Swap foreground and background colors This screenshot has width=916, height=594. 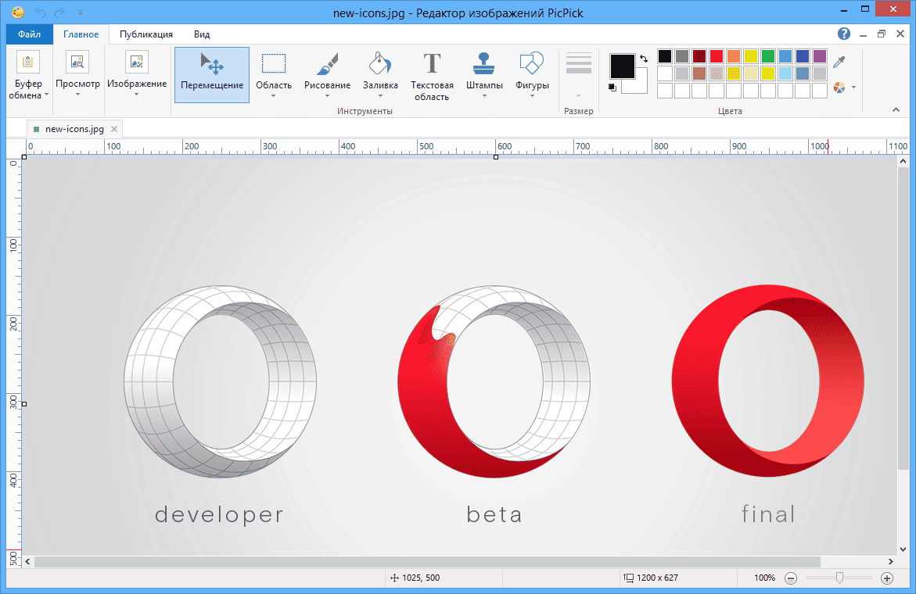point(643,59)
